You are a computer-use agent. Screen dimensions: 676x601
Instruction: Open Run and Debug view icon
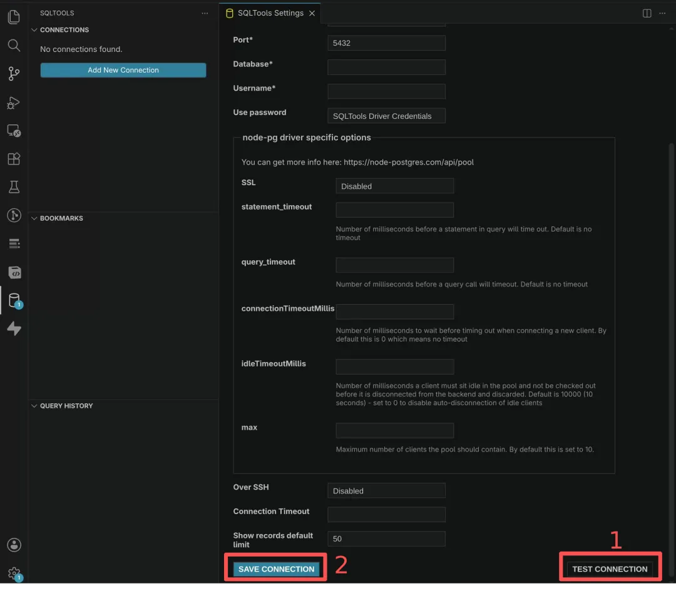[14, 103]
